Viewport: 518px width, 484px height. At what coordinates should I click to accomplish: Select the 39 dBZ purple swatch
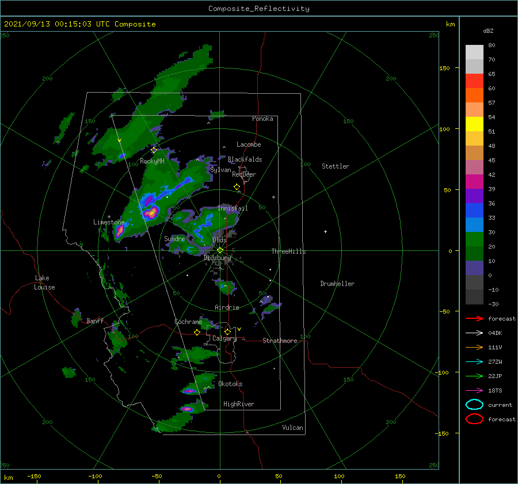tap(474, 196)
